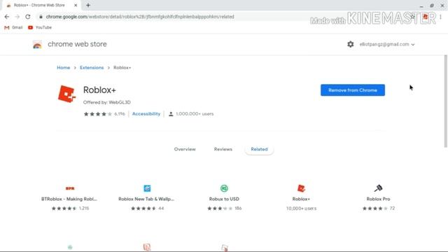
Task: Go to the Extensions breadcrumb link
Action: (x=92, y=68)
